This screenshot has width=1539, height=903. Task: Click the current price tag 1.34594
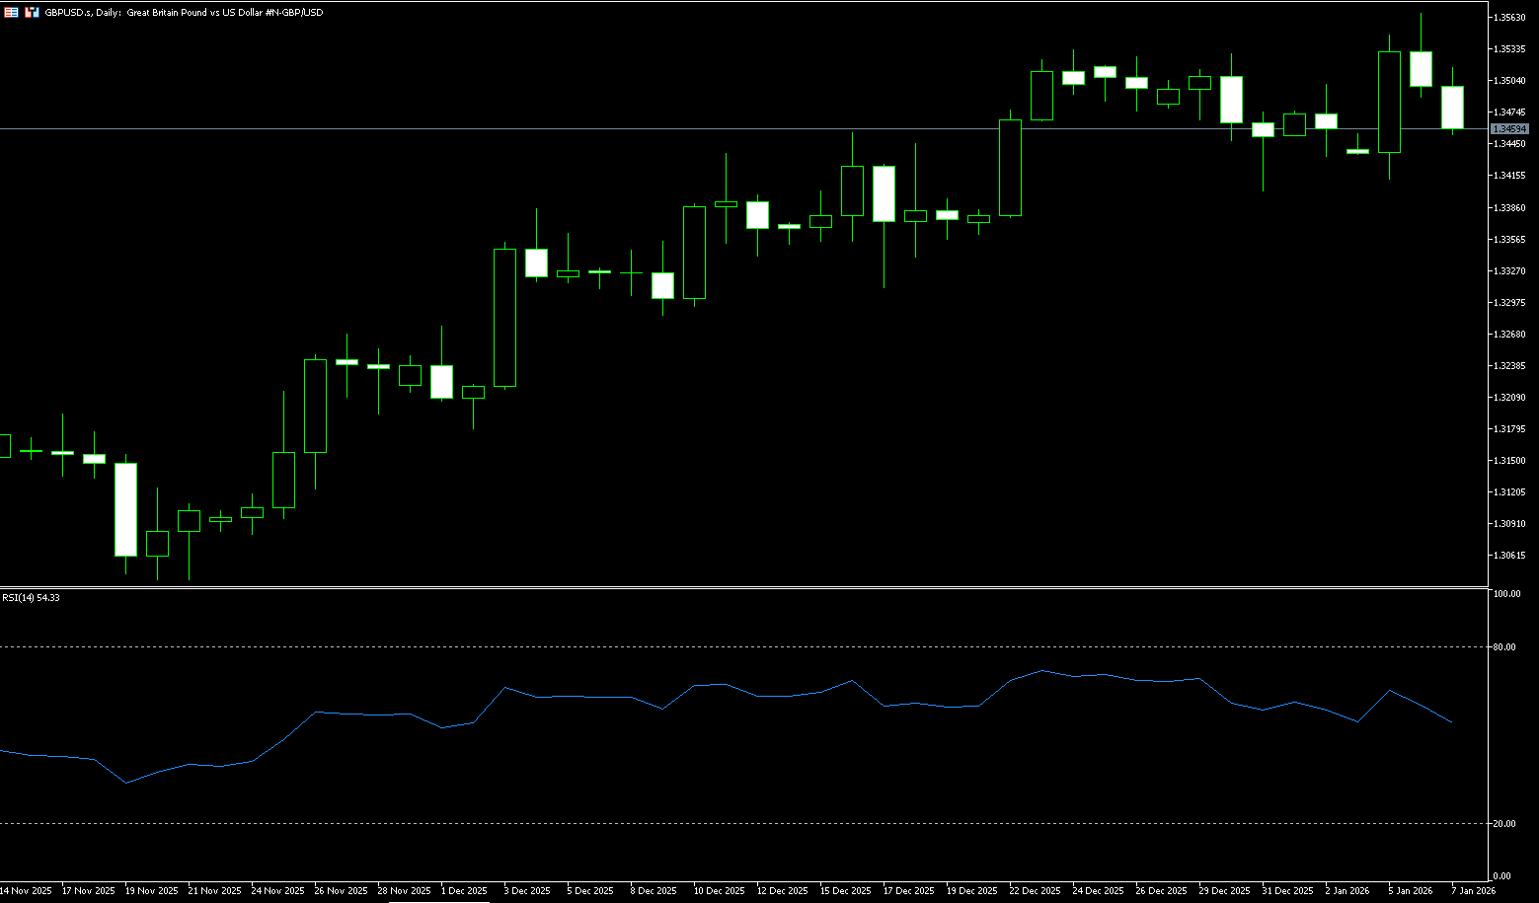tap(1509, 129)
